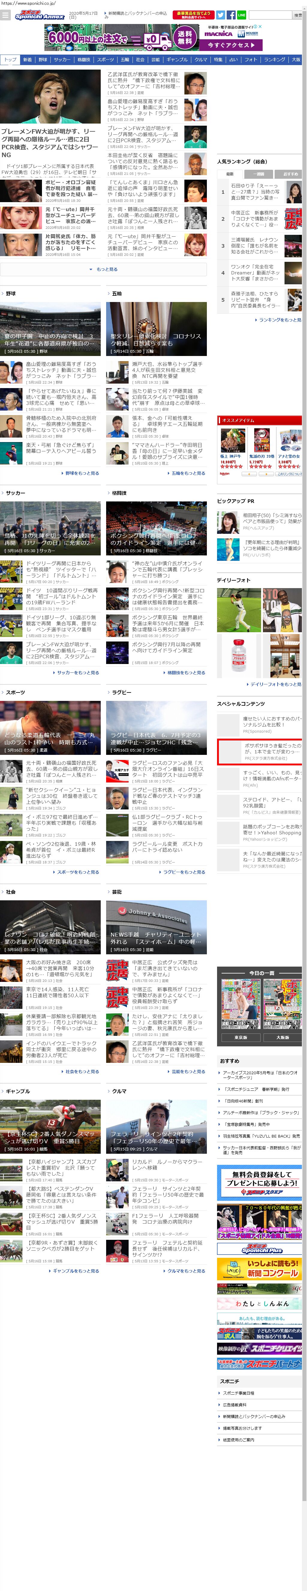Expand top news with もっと見る
The height and width of the screenshot is (1591, 307).
(x=104, y=269)
